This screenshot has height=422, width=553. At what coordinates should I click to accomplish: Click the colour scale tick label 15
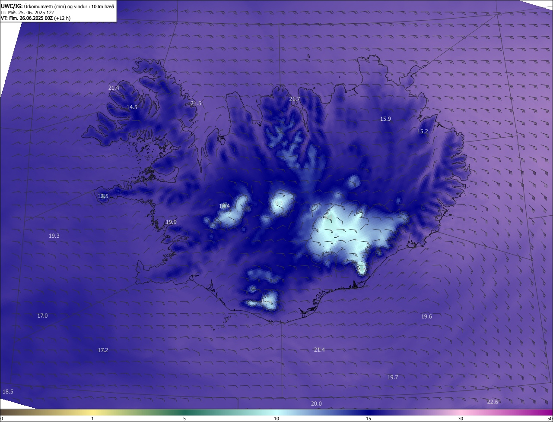[x=369, y=419]
